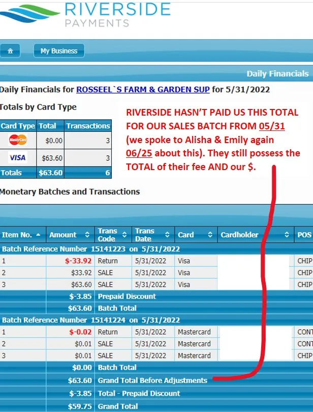This screenshot has height=412, width=313.
Task: Click the $-33.92 Return amount
Action: pos(78,261)
